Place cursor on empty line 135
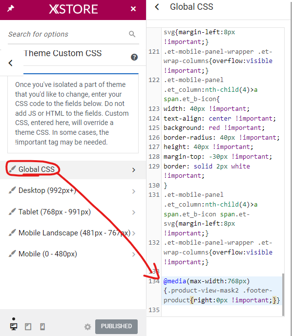 222,310
